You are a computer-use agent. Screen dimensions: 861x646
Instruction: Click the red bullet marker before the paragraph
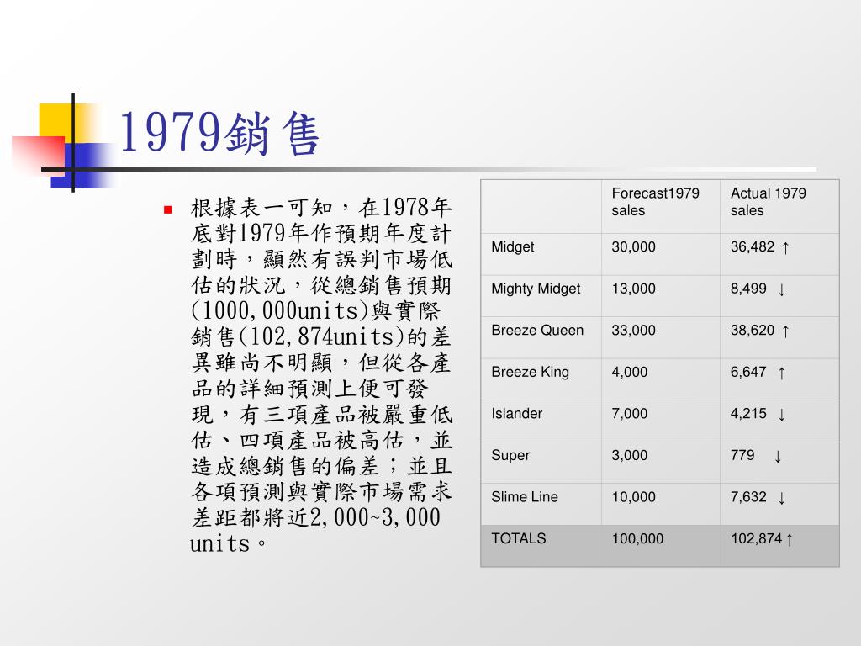[168, 209]
